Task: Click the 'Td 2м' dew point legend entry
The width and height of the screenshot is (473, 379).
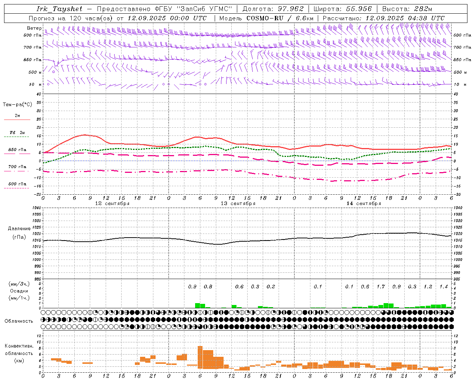Action: click(x=17, y=133)
